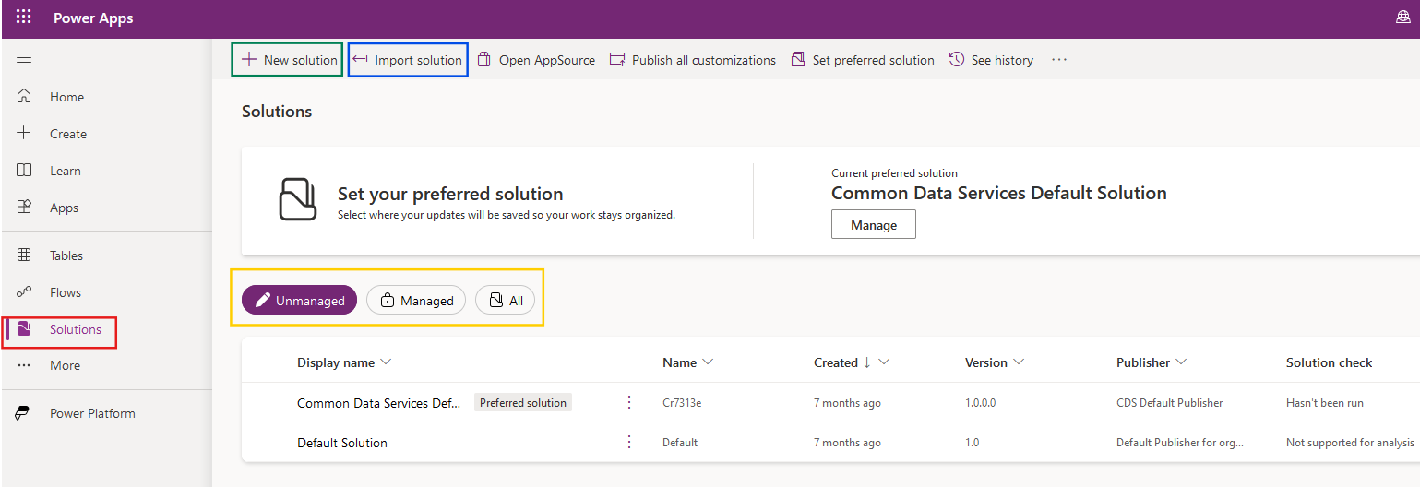
Task: Navigate to Apps in the sidebar
Action: pyautogui.click(x=64, y=208)
